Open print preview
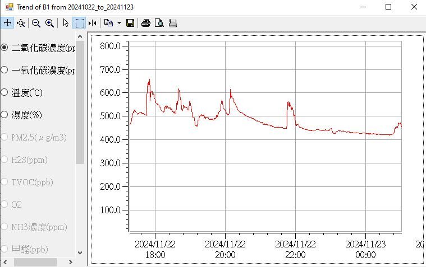 click(159, 23)
